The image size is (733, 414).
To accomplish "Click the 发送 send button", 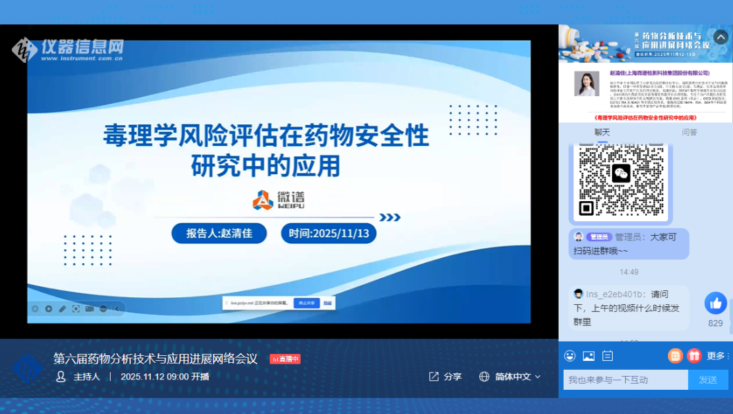I will point(707,379).
